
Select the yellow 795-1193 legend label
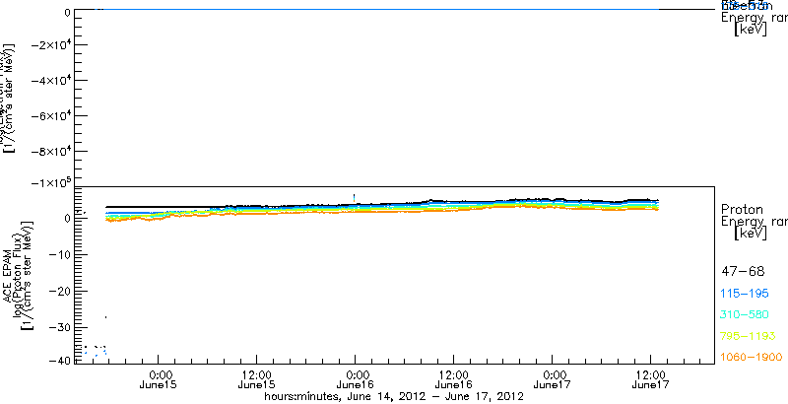point(749,336)
